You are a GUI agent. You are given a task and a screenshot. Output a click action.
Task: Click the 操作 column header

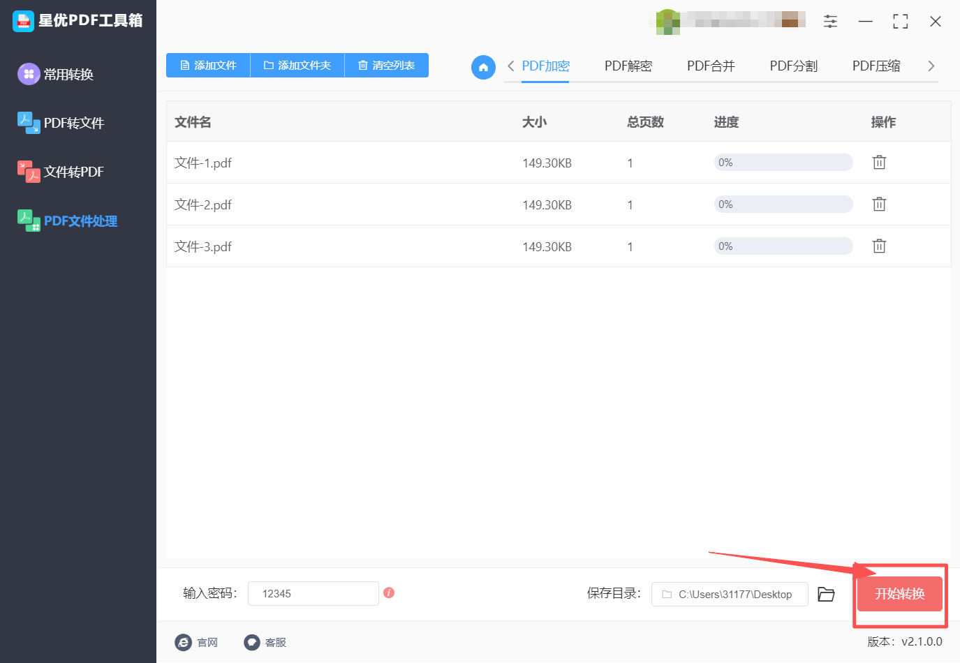(x=883, y=122)
